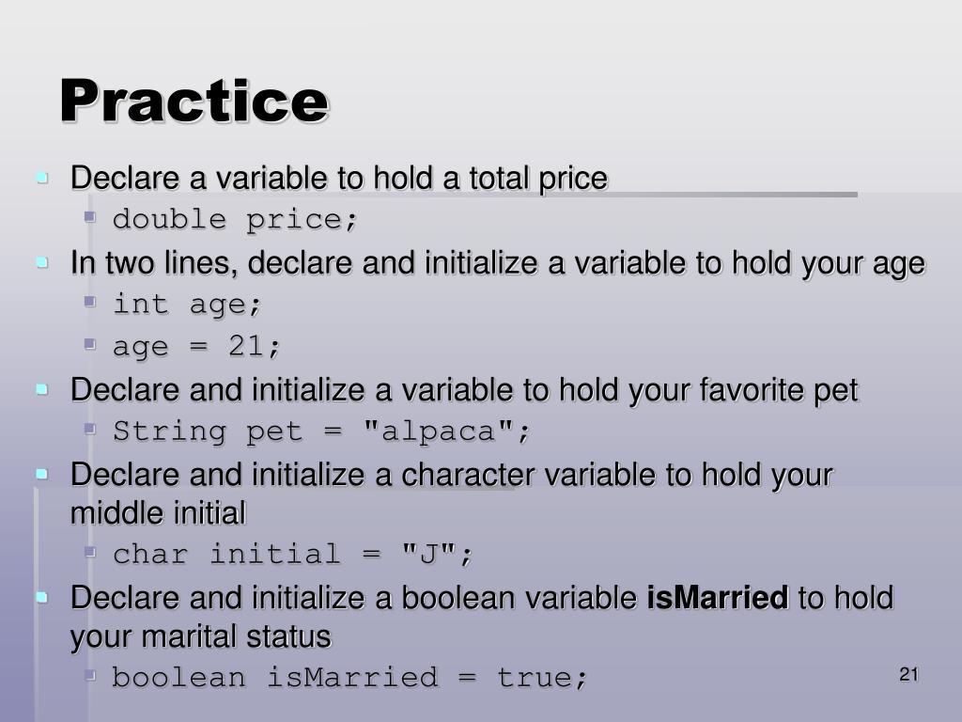The width and height of the screenshot is (962, 722).
Task: Click the 'int age;' code line
Action: coord(187,305)
